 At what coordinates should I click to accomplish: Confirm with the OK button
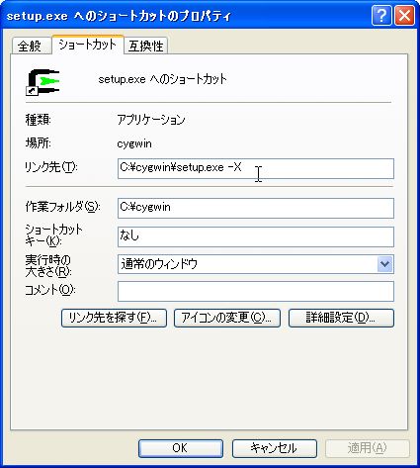[181, 448]
